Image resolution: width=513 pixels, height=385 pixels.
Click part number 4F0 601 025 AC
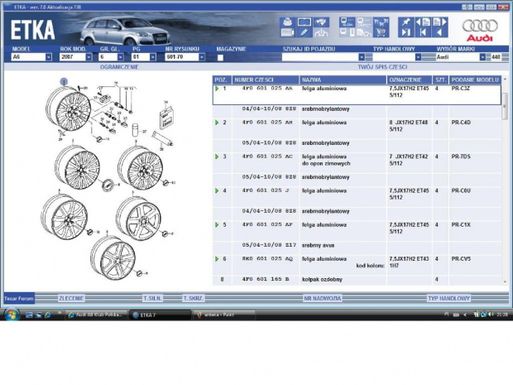[267, 156]
